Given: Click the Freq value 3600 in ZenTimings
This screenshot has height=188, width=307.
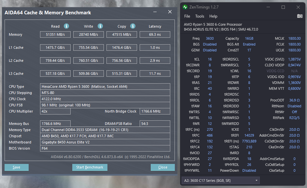Looking at the screenshot, I should click(x=210, y=38).
